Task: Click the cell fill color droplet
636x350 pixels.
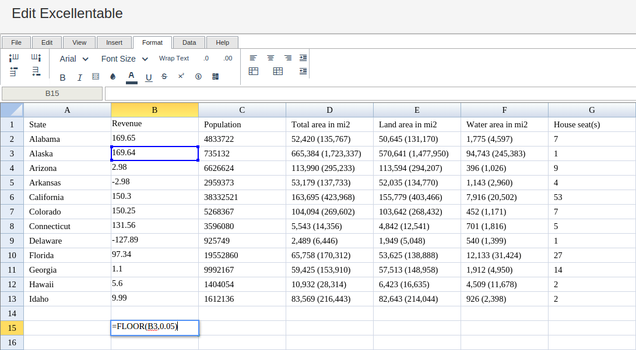Action: 113,77
